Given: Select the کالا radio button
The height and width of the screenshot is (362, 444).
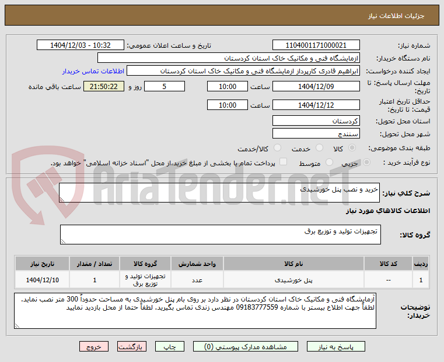Looking at the screenshot, I should (352, 148).
